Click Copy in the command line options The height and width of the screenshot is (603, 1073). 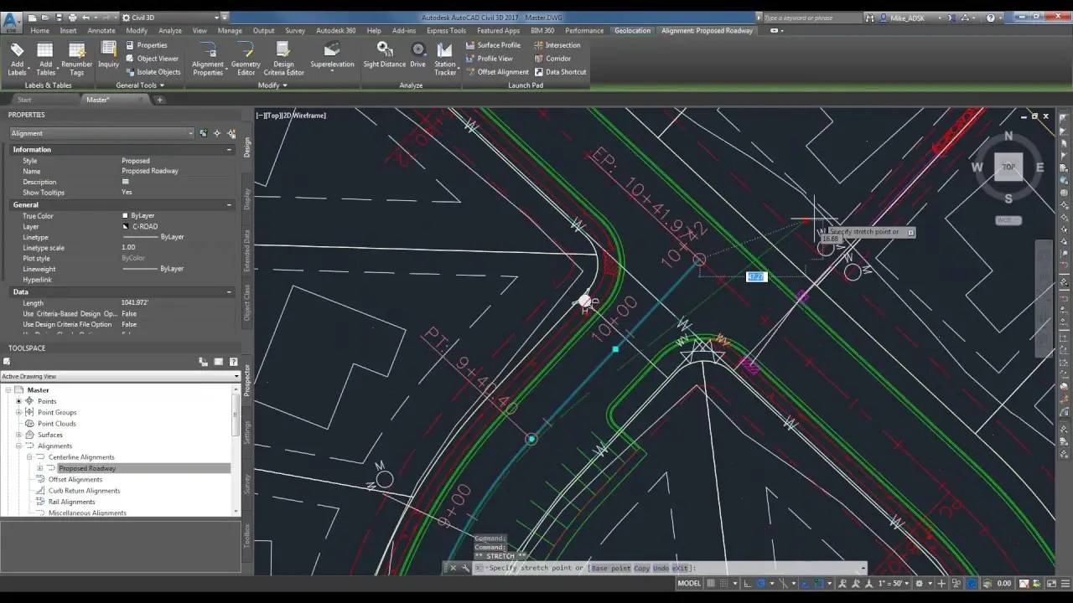coord(640,568)
